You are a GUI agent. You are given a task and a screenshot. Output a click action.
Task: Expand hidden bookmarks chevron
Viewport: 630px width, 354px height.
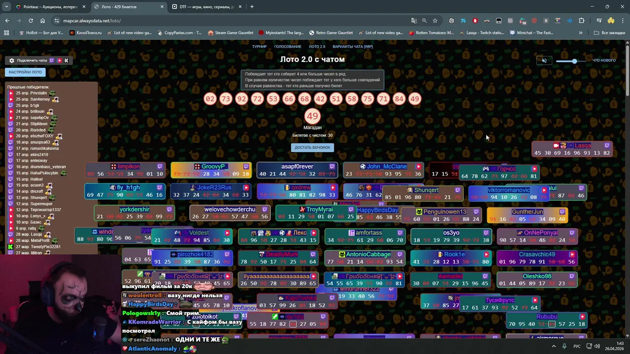point(581,33)
